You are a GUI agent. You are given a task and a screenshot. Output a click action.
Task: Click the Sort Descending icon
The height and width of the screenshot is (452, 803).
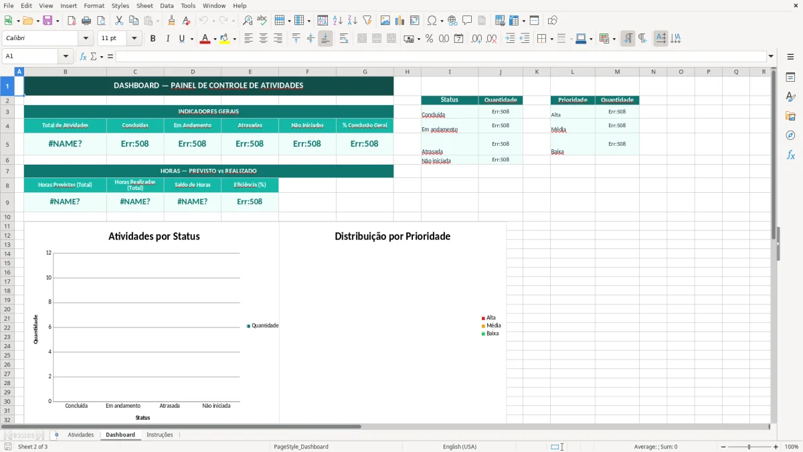coord(353,21)
